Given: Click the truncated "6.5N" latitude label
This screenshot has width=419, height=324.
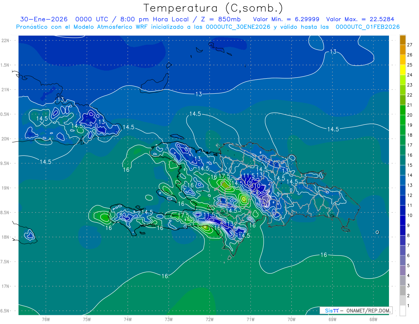Looking at the screenshot, I should 5,311.
